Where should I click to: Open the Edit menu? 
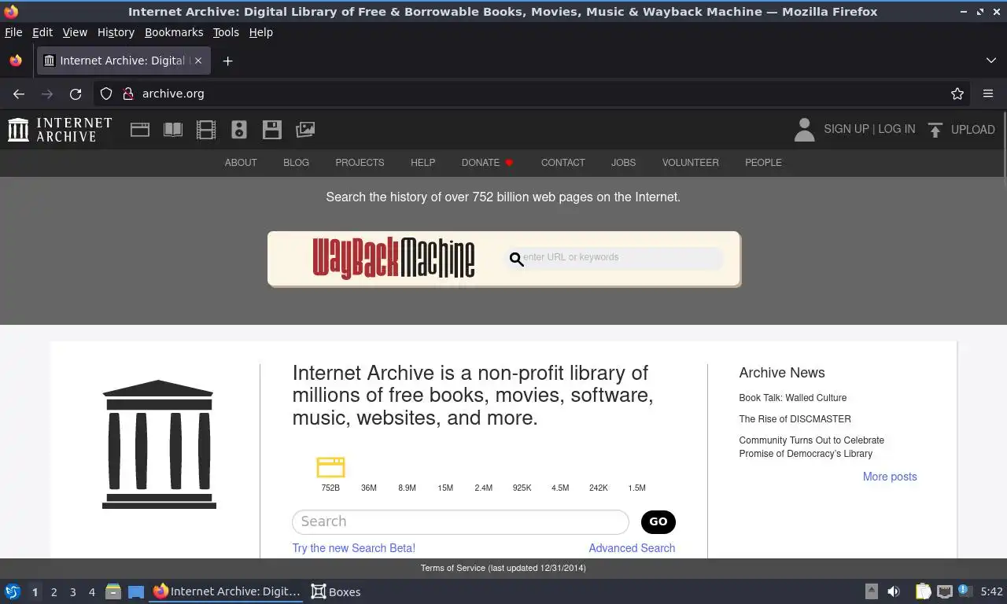(42, 32)
